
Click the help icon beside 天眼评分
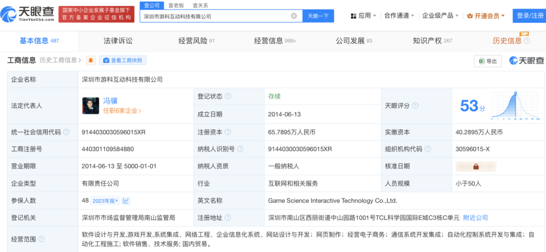click(416, 105)
